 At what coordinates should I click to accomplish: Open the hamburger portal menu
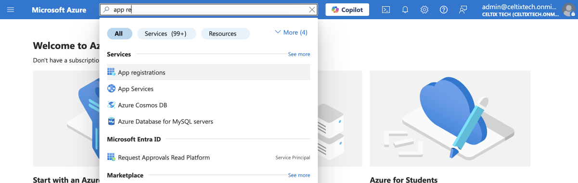(x=11, y=10)
